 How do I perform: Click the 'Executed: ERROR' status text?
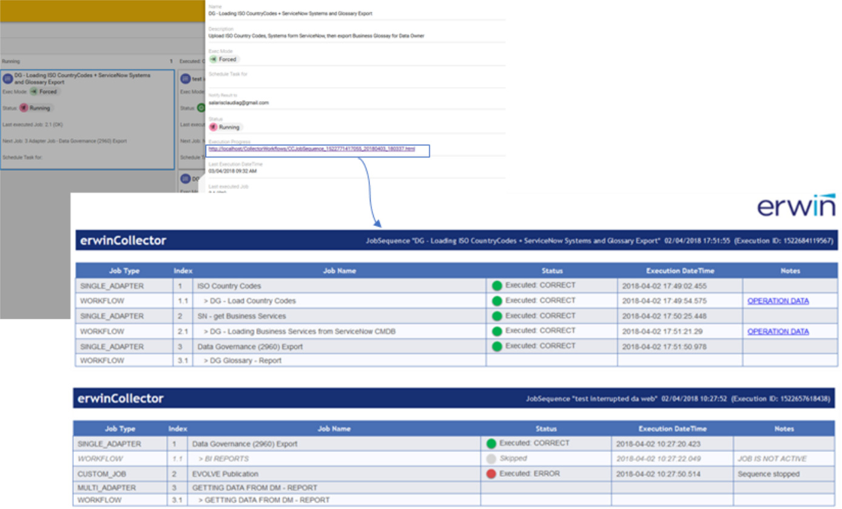pyautogui.click(x=530, y=473)
